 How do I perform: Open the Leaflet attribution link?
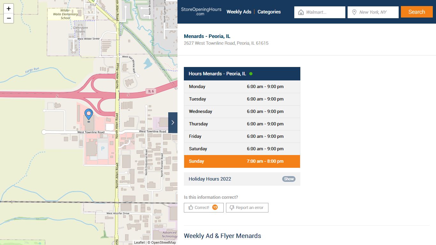point(139,242)
